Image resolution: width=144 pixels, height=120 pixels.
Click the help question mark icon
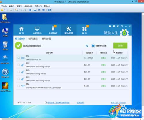click(110, 26)
